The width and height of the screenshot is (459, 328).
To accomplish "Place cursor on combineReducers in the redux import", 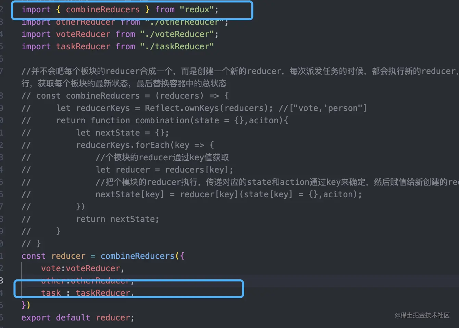I will point(103,9).
